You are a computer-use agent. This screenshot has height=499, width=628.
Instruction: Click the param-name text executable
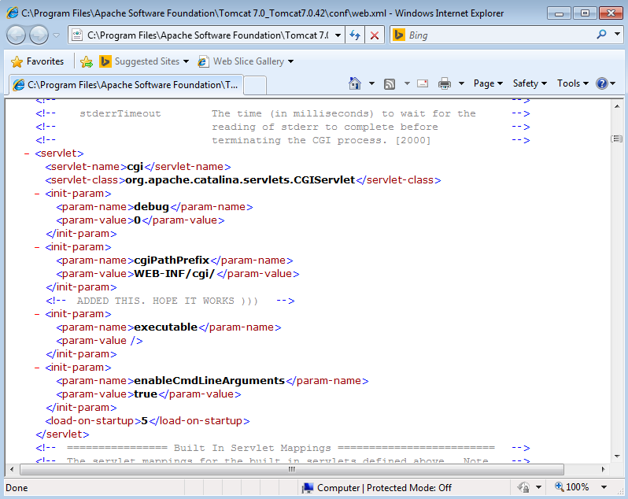(x=166, y=327)
